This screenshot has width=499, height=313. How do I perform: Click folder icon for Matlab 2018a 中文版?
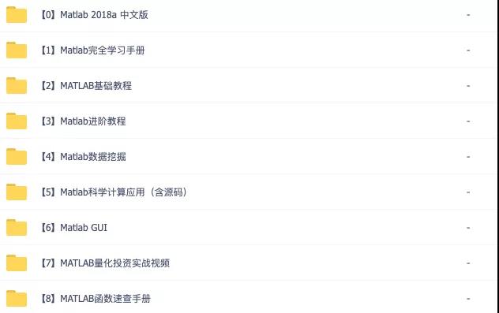(x=17, y=15)
